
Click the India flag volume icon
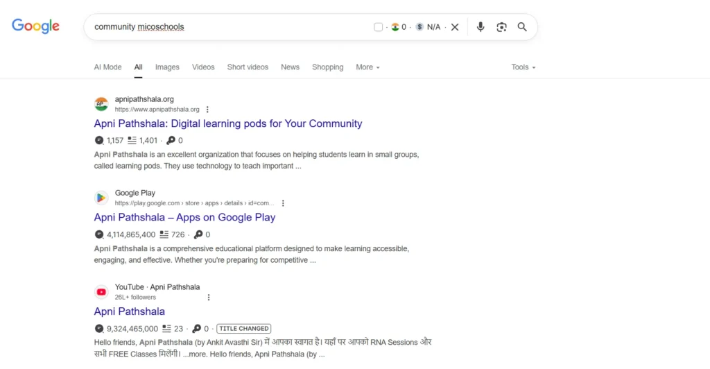click(395, 27)
